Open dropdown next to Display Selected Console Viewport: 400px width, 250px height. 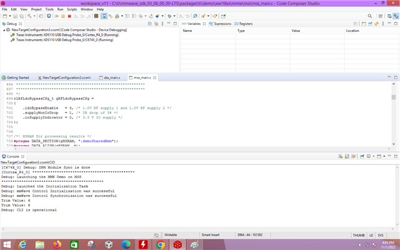click(x=374, y=156)
